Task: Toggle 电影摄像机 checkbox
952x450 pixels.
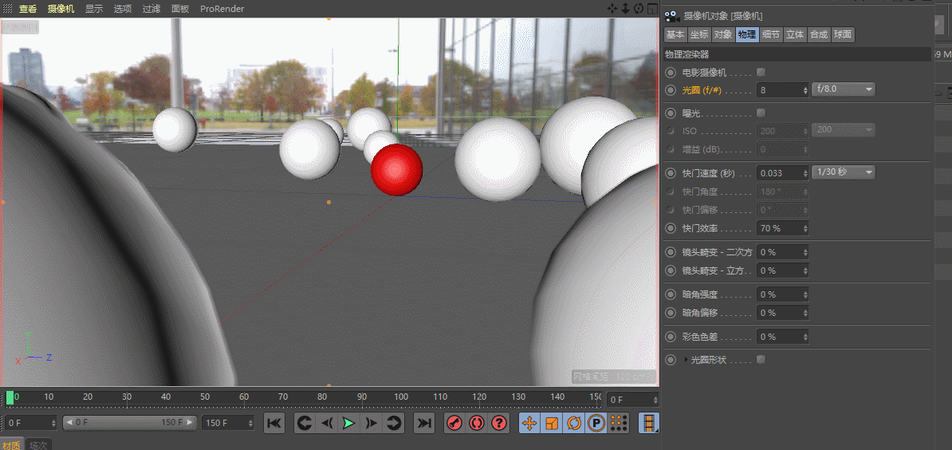Action: click(x=761, y=73)
